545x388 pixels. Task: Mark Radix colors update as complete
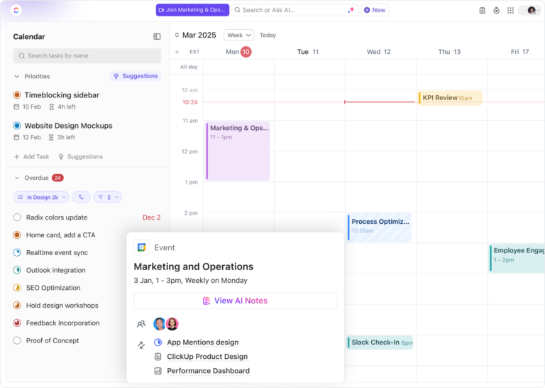(x=17, y=217)
